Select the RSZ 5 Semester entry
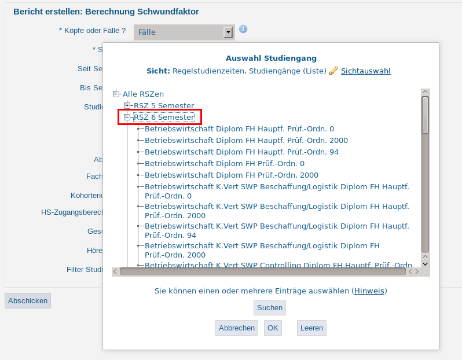 164,105
